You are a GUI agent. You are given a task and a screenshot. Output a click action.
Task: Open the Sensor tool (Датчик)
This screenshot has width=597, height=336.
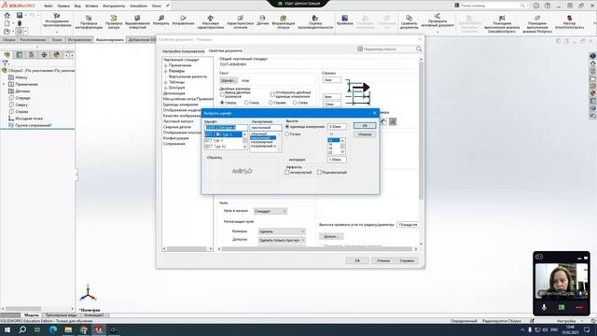pos(262,21)
